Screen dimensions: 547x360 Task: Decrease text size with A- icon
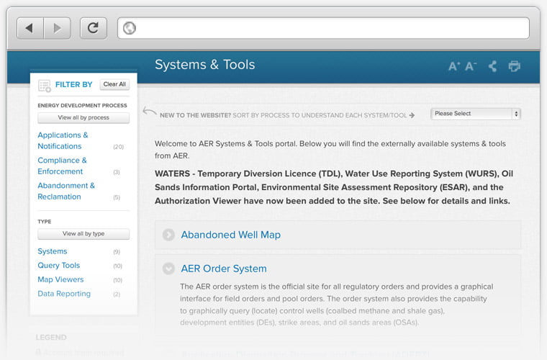point(471,66)
